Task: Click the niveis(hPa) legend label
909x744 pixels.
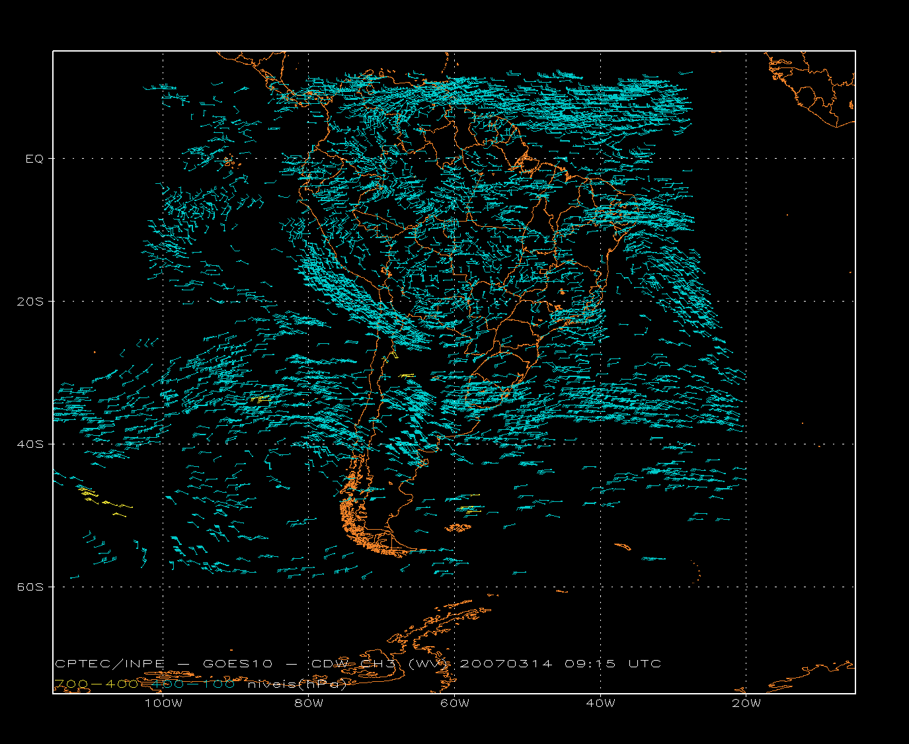Action: coord(297,684)
